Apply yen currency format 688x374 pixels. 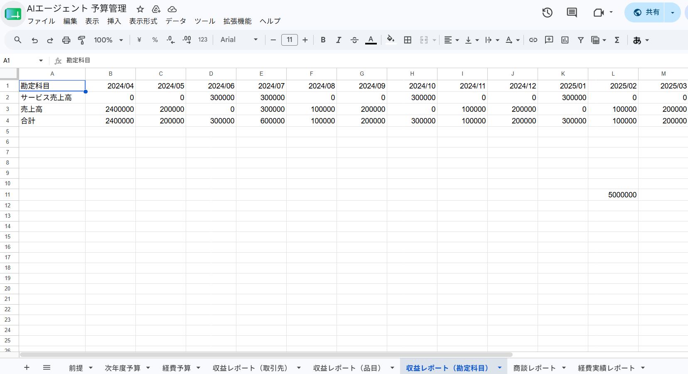(139, 40)
